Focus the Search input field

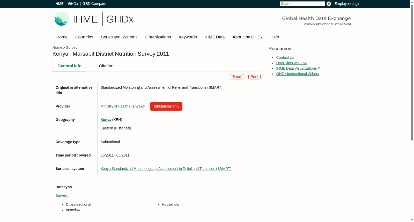point(302,4)
